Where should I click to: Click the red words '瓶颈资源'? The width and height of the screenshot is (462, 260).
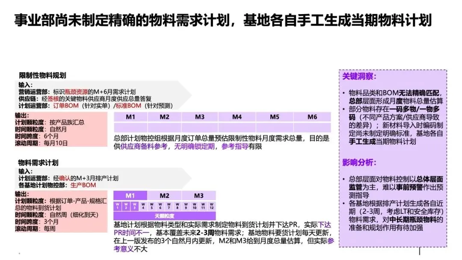tap(76, 92)
